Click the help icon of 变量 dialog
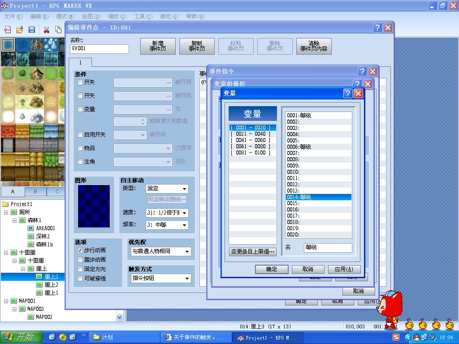Viewport: 459px width, 344px height. pos(348,93)
